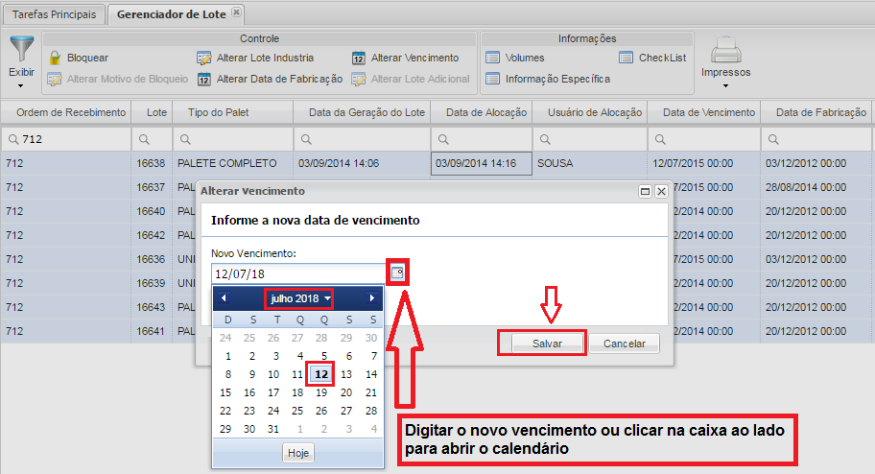Go to next month in calendar
This screenshot has width=875, height=474.
point(371,298)
